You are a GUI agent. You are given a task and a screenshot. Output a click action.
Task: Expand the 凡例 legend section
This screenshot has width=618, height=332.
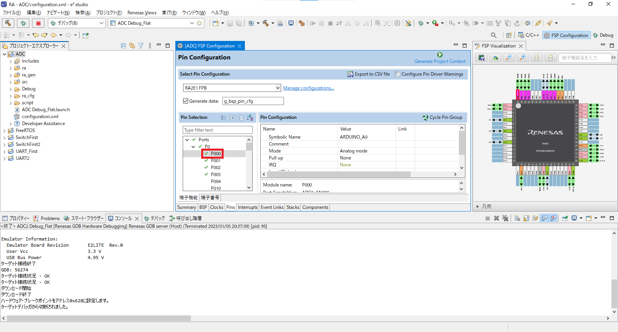478,207
